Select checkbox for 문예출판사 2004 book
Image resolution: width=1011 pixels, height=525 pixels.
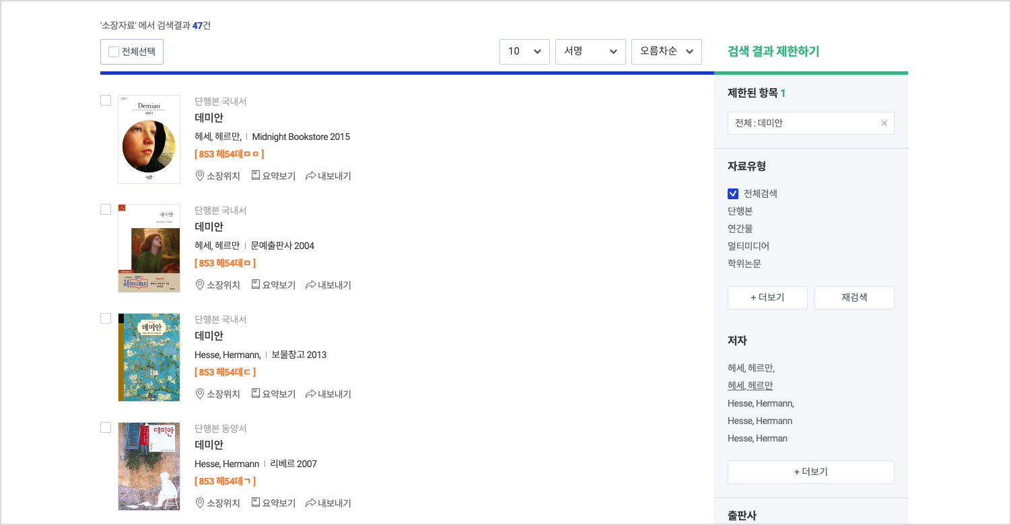(106, 209)
